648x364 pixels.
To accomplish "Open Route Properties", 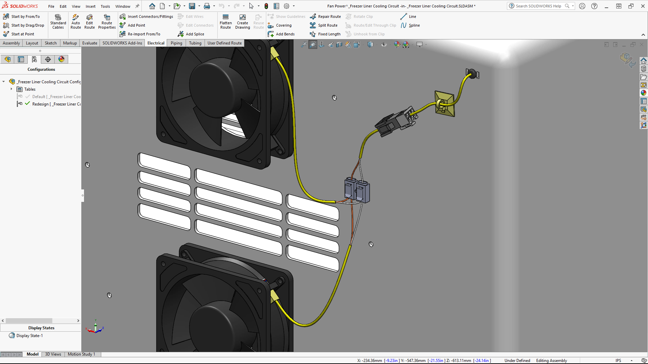I will point(107,22).
